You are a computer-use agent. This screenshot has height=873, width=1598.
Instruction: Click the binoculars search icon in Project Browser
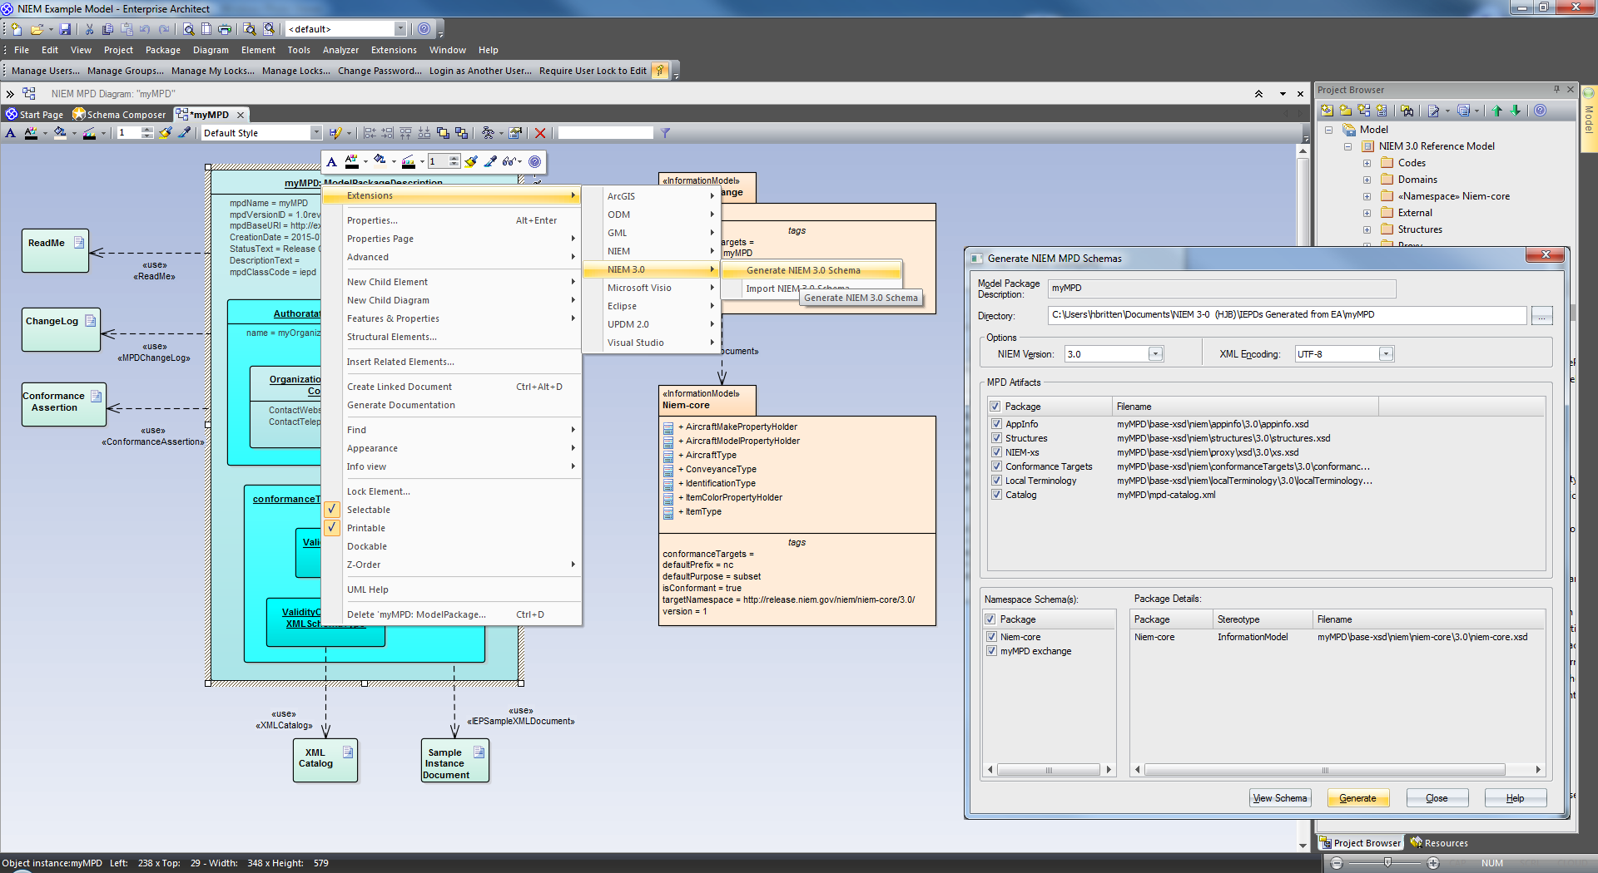coord(1407,111)
